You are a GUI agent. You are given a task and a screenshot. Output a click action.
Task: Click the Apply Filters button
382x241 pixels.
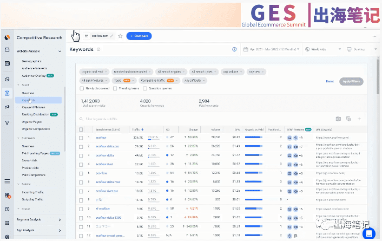351,81
